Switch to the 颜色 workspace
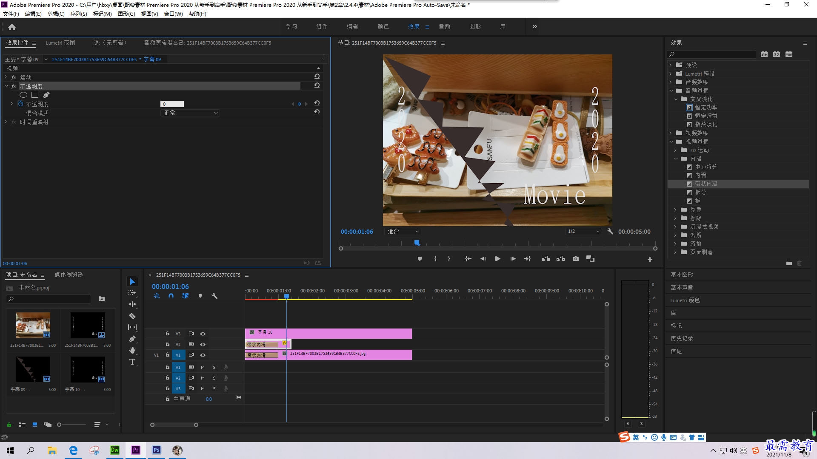Image resolution: width=817 pixels, height=459 pixels. tap(383, 26)
